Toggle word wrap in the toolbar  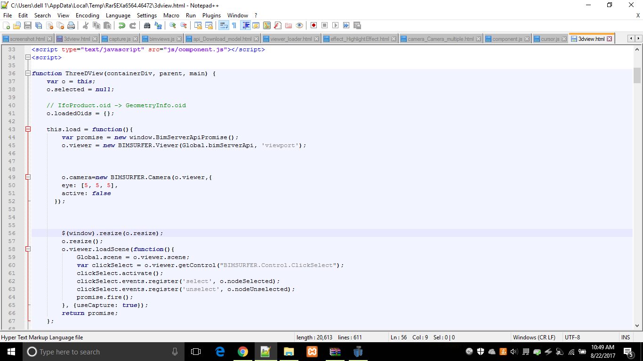click(224, 25)
